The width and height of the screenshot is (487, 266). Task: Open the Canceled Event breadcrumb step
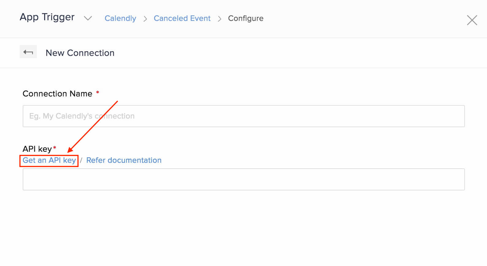point(182,18)
